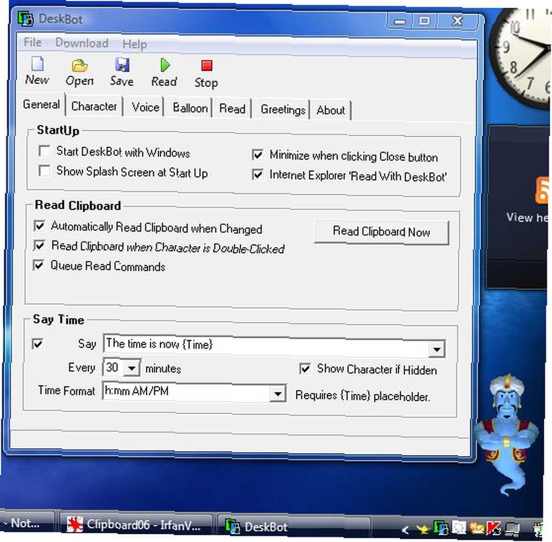Enable Start DeskBot with Windows

coord(44,151)
